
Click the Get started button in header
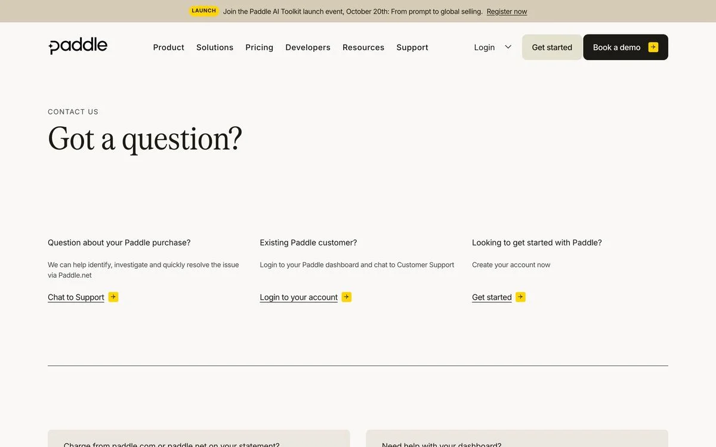[x=552, y=47]
